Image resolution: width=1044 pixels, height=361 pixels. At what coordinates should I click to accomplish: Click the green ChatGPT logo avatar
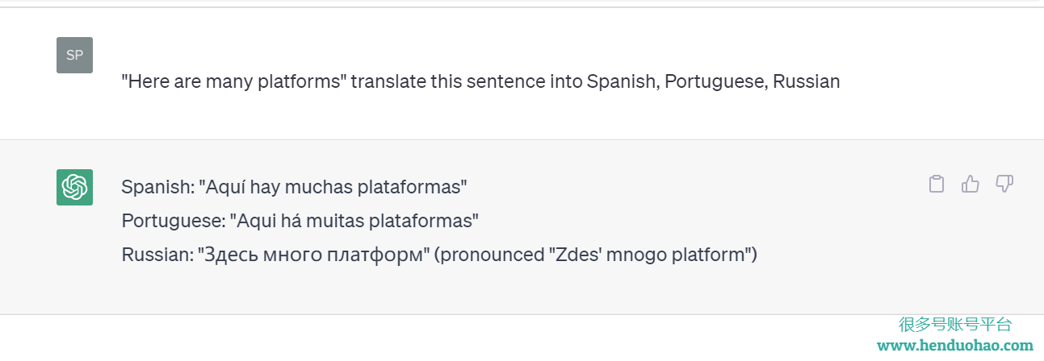tap(74, 187)
